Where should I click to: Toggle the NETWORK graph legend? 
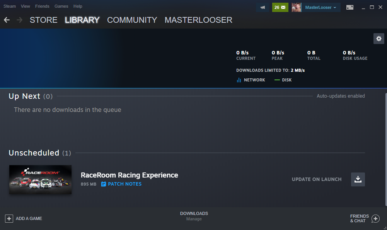tap(251, 80)
